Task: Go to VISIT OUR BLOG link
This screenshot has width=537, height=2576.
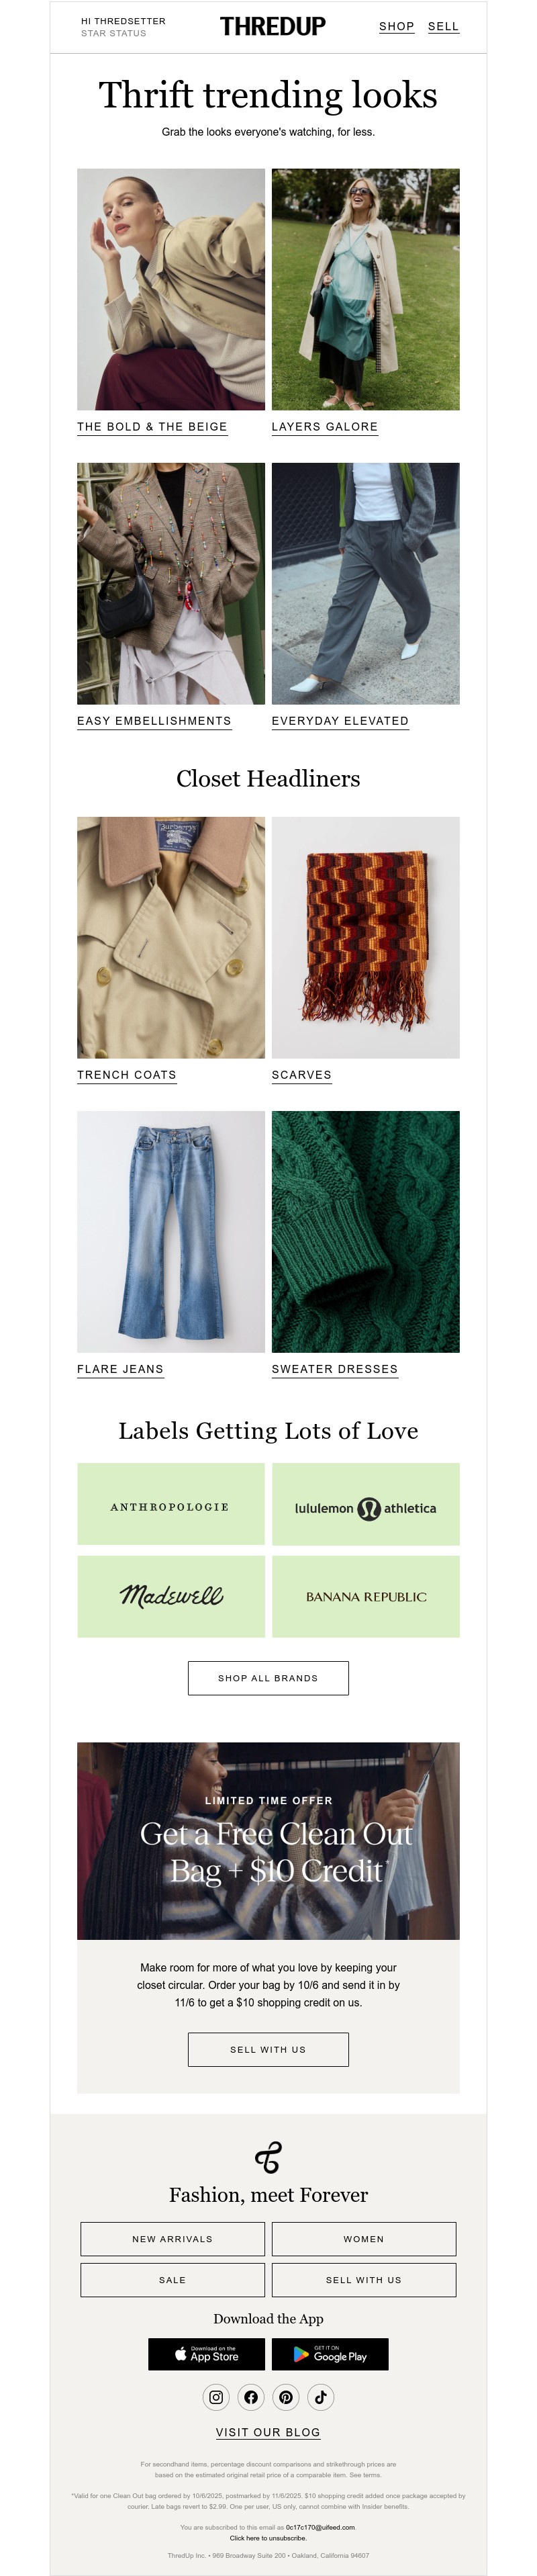Action: [x=268, y=2432]
